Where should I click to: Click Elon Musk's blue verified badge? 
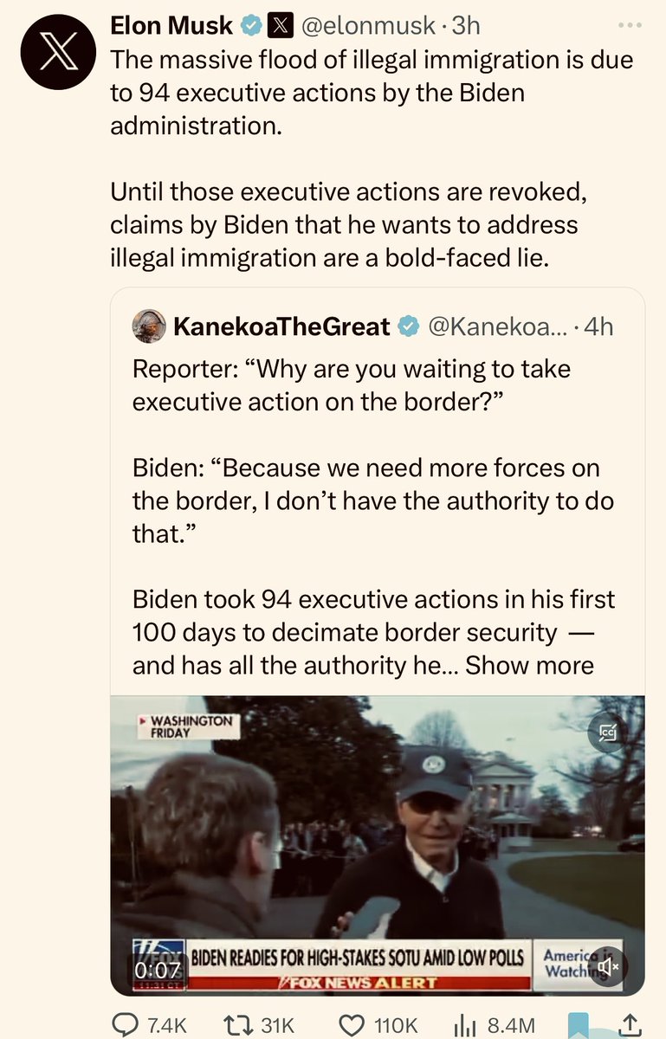point(249,27)
